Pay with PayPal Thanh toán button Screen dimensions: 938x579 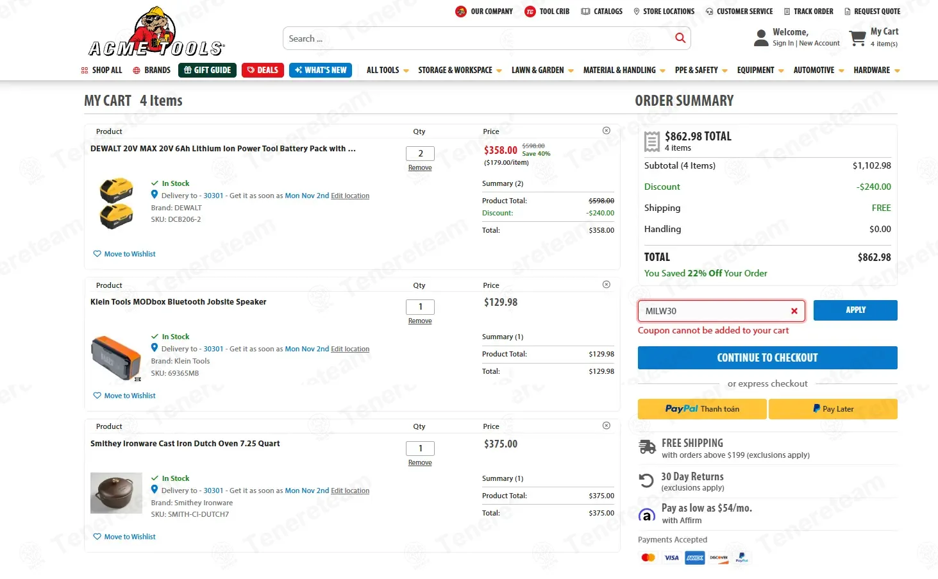pos(702,409)
